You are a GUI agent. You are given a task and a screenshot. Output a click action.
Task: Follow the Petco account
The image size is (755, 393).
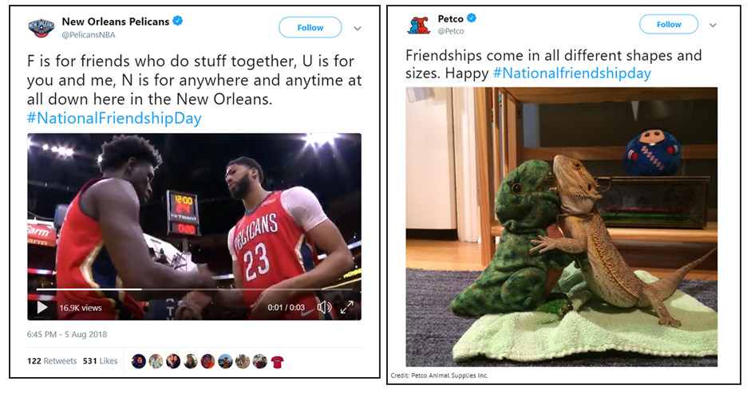pyautogui.click(x=669, y=24)
